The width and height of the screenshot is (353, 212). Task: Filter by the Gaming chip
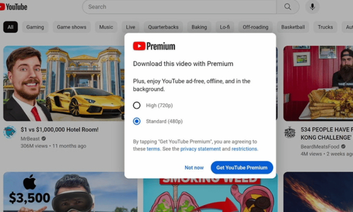[x=35, y=27]
